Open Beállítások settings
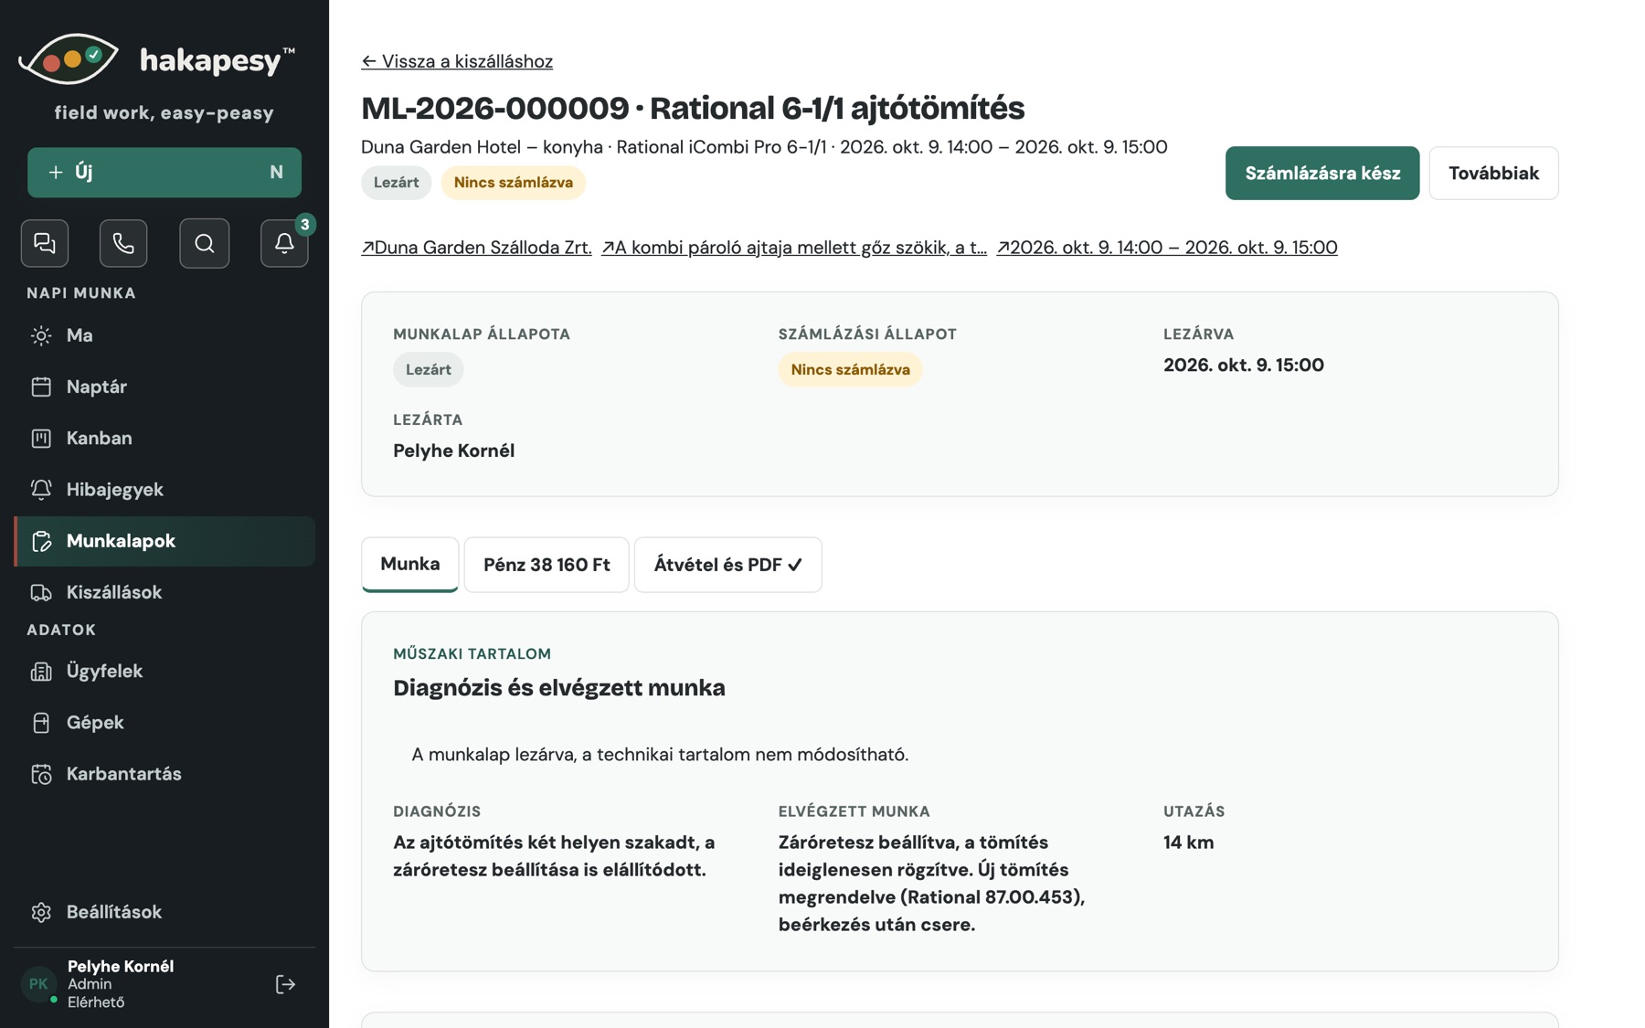1645x1028 pixels. point(164,912)
